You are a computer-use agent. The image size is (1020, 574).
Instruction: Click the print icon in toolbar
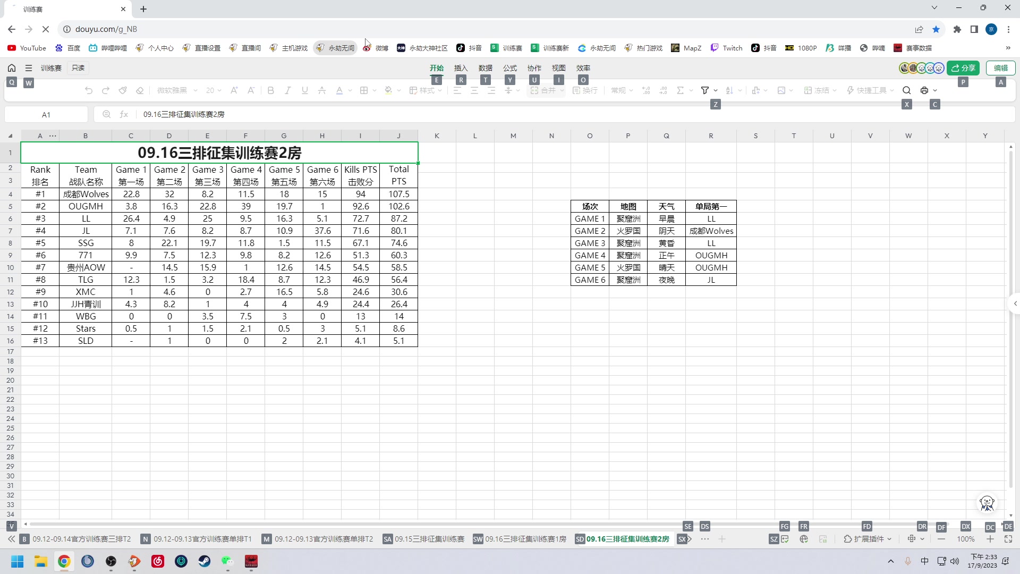point(924,90)
